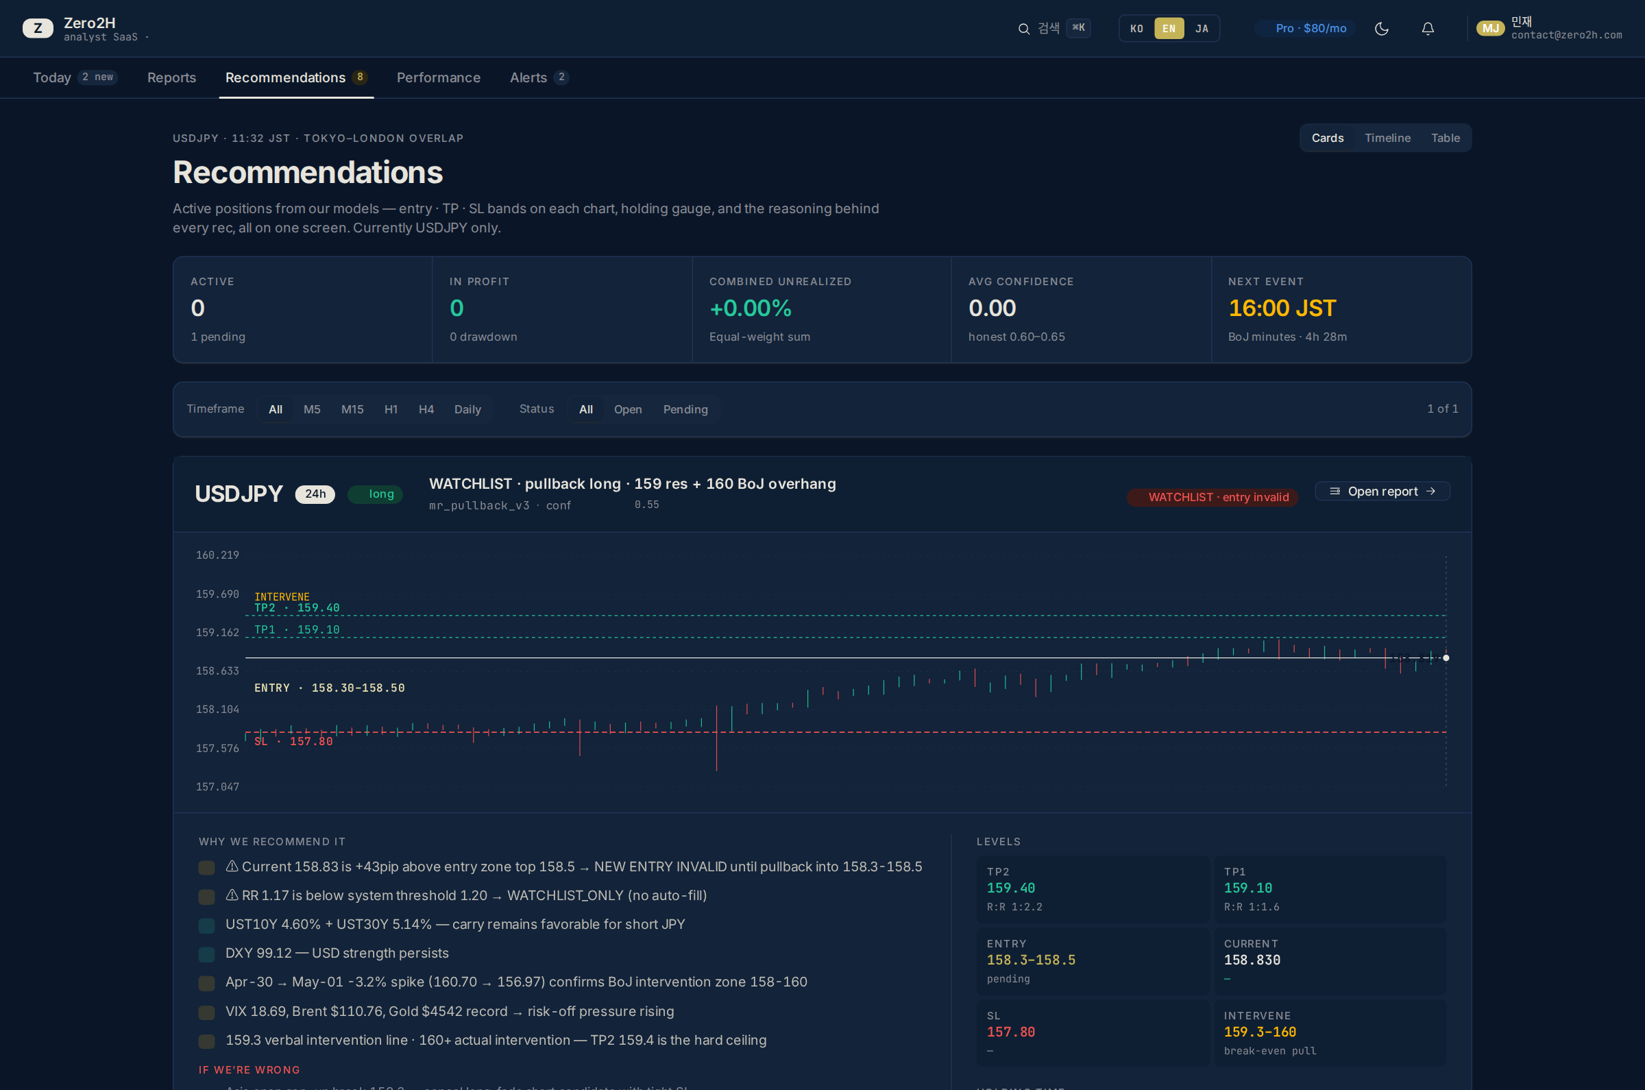Click the swatch beside UST10Y 4.60% reason
The width and height of the screenshot is (1645, 1090).
tap(206, 925)
